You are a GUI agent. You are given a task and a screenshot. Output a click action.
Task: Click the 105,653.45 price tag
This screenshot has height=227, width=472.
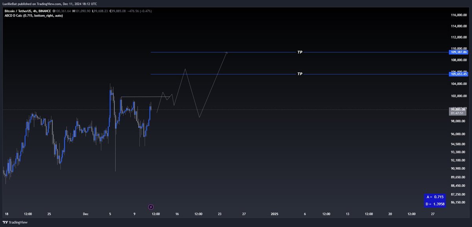[x=458, y=74]
